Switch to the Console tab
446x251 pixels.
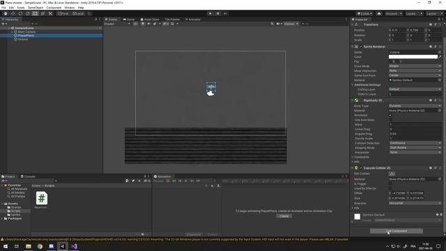[x=28, y=176]
